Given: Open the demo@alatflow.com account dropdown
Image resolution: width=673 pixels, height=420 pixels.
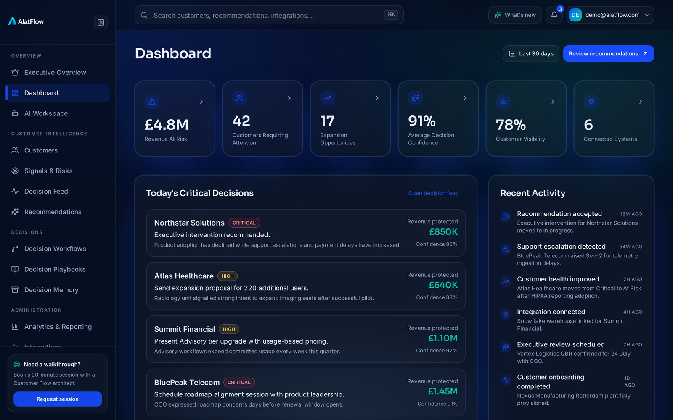Looking at the screenshot, I should point(610,15).
